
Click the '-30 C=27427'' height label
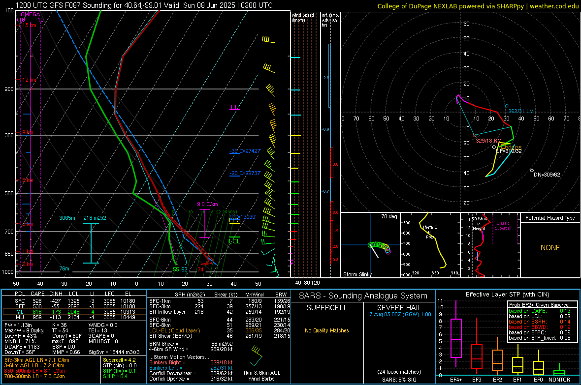click(x=245, y=151)
